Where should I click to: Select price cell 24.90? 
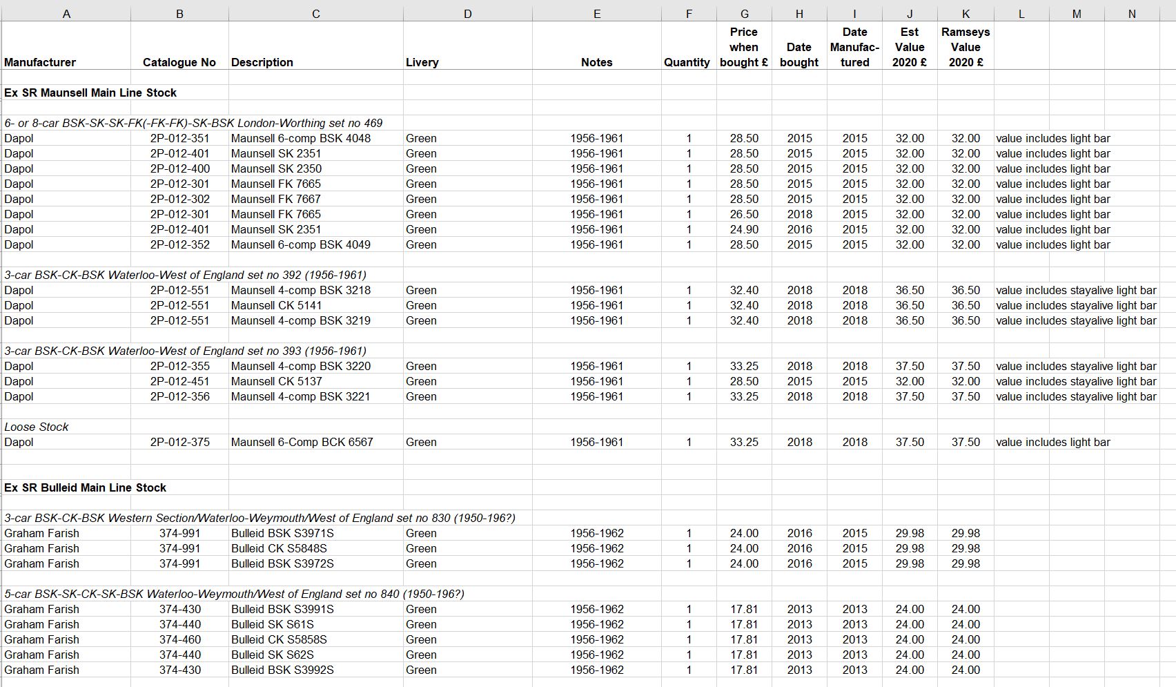tap(744, 229)
